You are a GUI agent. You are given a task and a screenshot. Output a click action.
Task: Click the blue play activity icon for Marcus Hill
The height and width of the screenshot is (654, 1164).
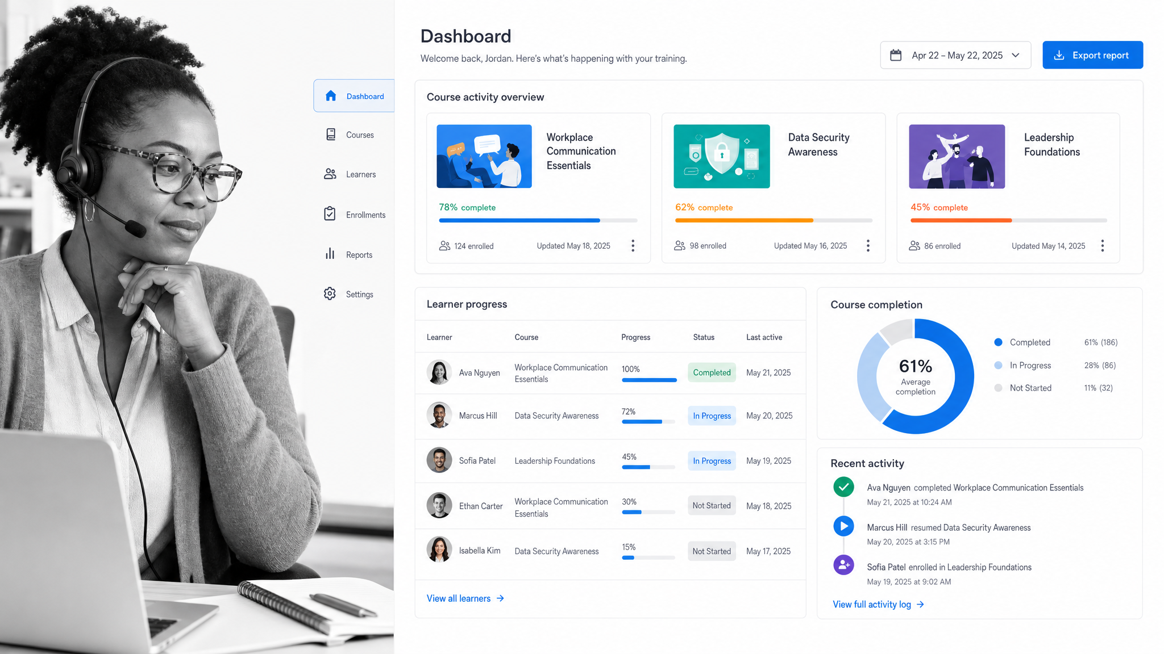tap(843, 526)
